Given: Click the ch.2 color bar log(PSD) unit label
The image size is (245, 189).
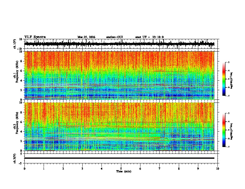Looking at the screenshot, I should click(x=232, y=131).
